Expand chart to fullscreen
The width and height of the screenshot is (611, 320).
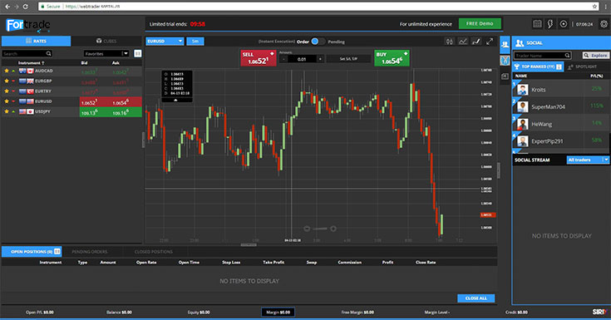click(x=490, y=42)
